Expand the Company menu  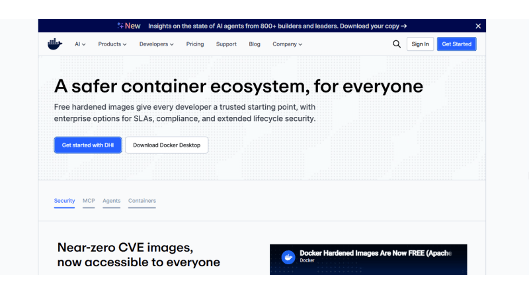click(288, 44)
